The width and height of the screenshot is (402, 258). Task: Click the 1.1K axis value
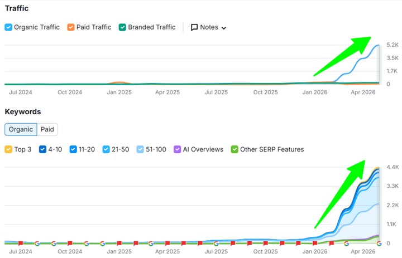point(391,225)
